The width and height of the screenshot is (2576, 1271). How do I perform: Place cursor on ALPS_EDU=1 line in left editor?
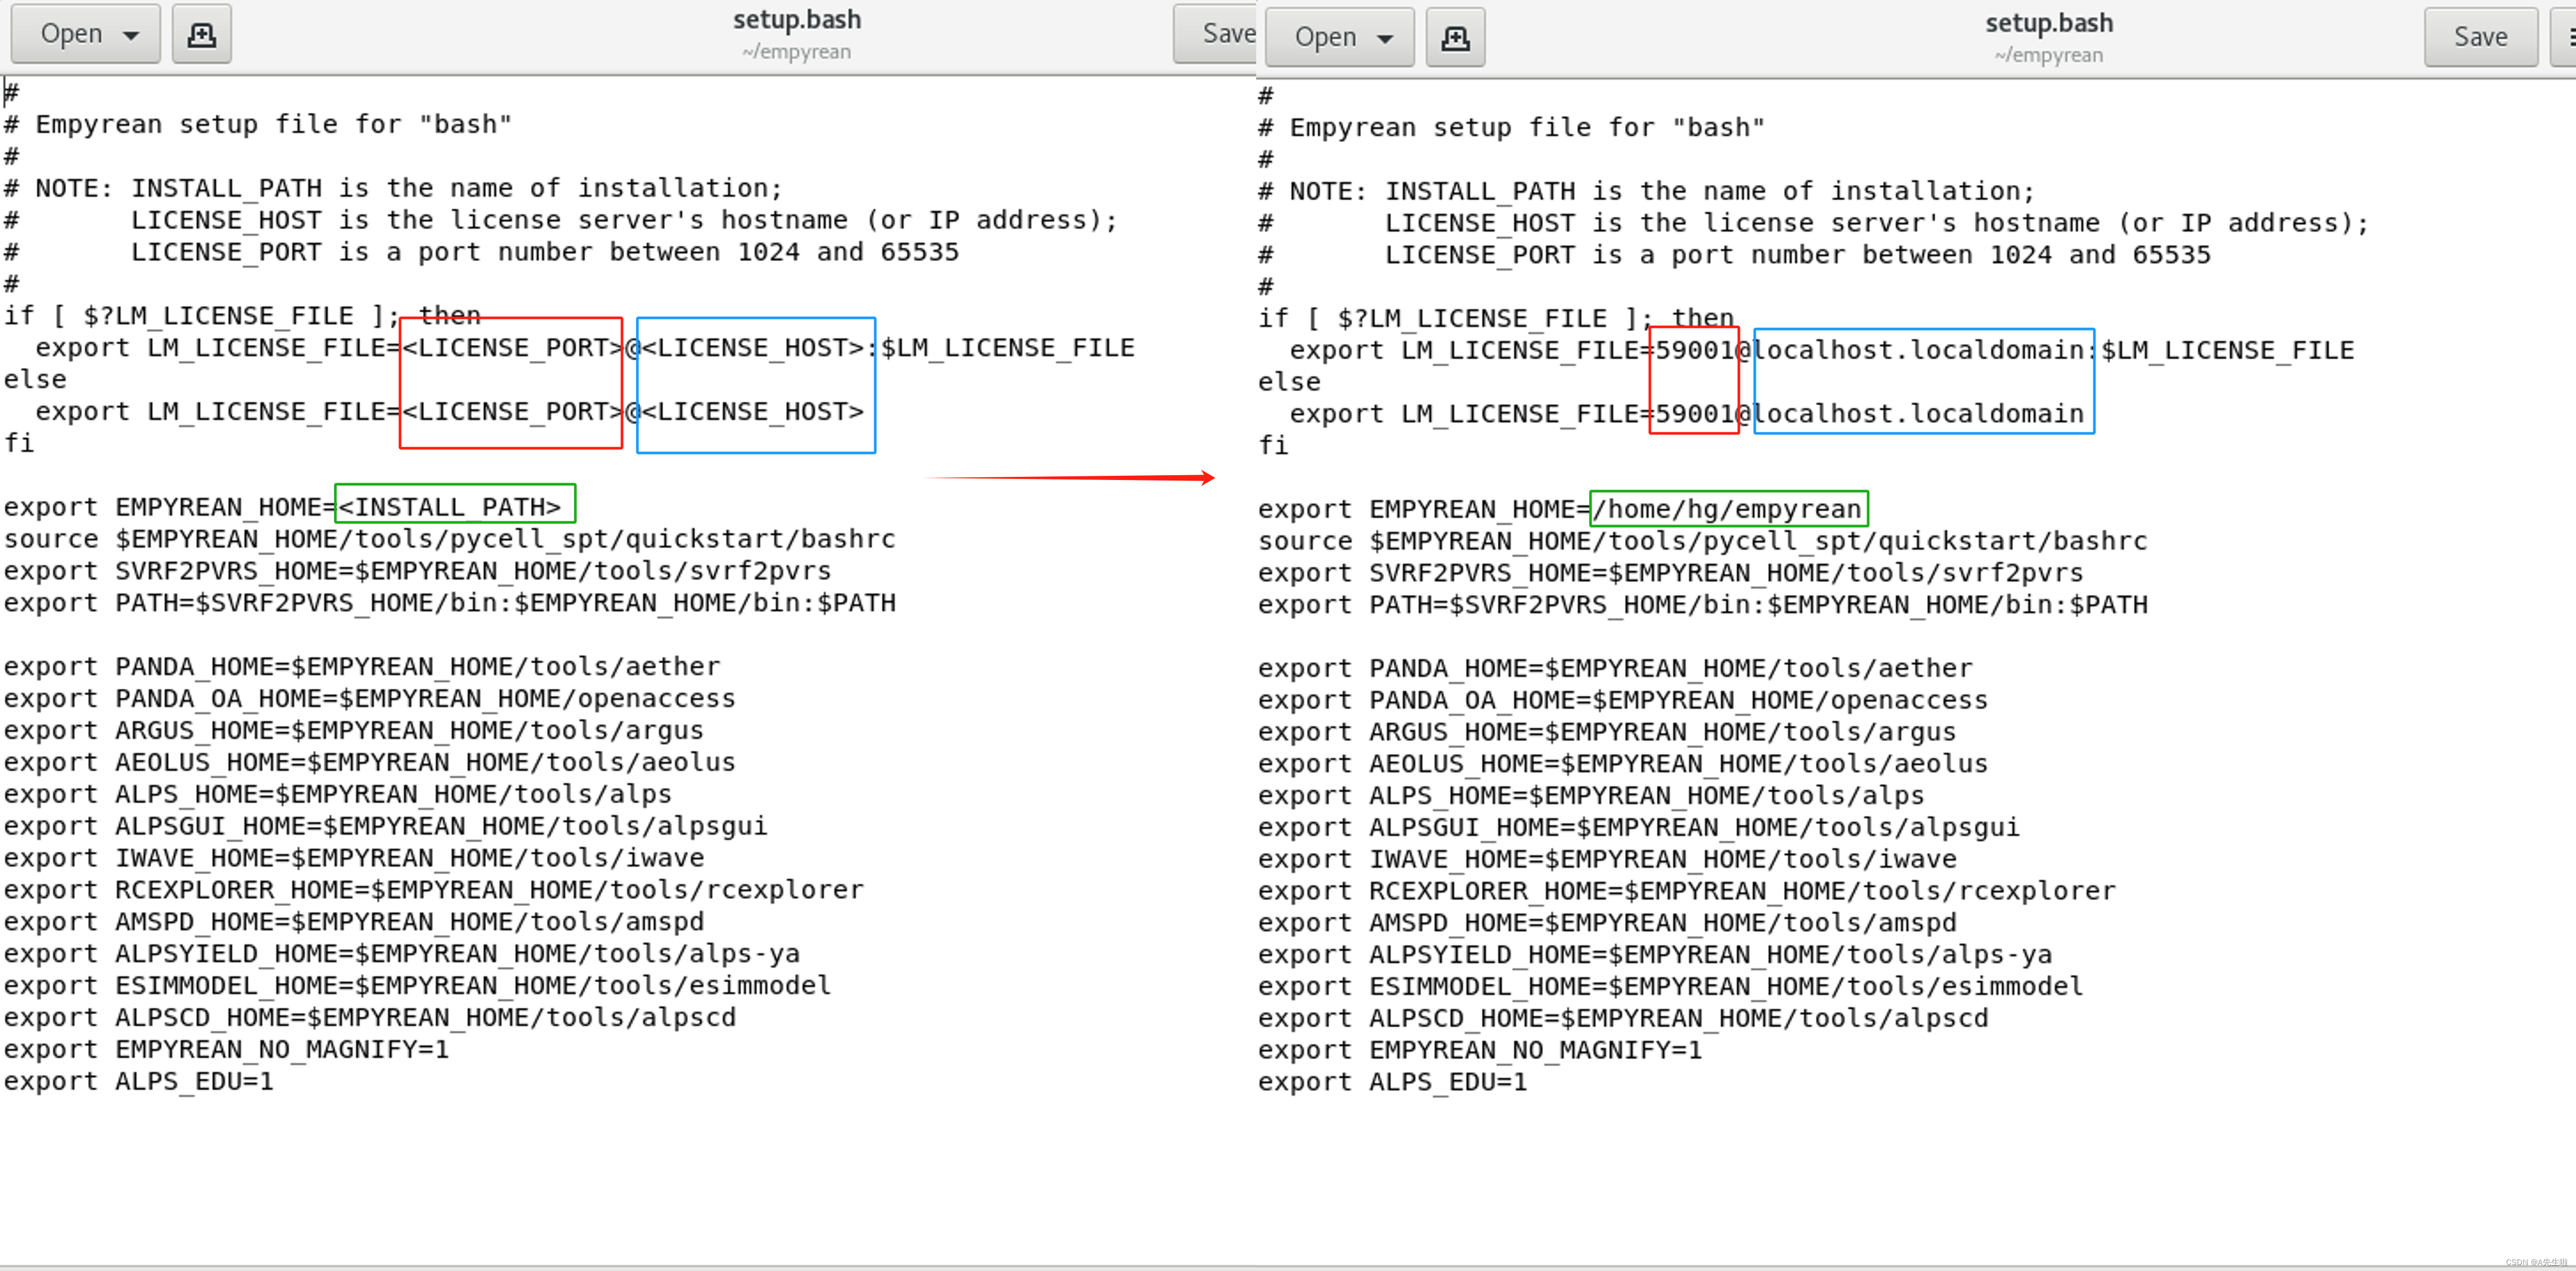click(193, 1081)
